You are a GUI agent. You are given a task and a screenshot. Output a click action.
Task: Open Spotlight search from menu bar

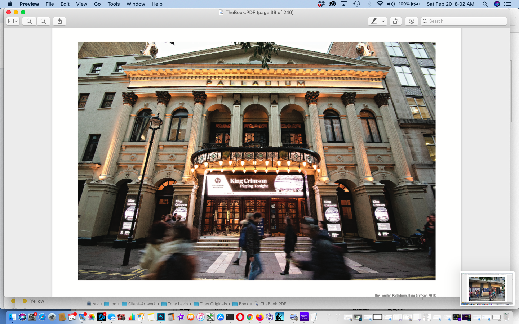coord(485,4)
